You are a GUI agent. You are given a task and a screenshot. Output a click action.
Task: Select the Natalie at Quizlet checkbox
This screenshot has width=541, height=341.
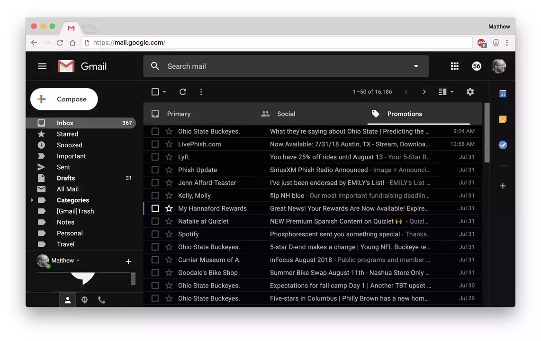155,221
